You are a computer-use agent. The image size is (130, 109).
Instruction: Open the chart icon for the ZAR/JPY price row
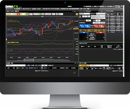click(108, 25)
